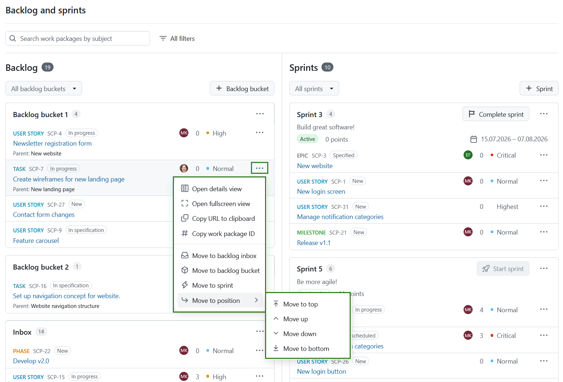The image size is (563, 382).
Task: Expand Move to position submenu
Action: pos(220,300)
